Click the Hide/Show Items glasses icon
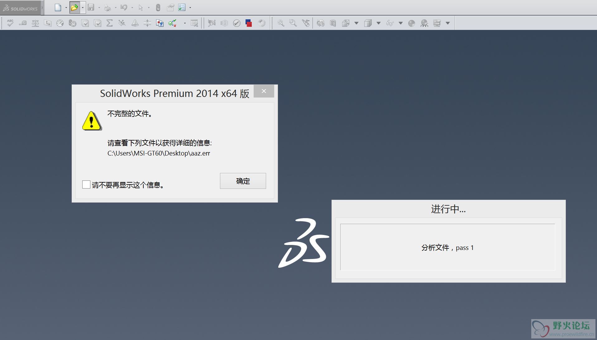The height and width of the screenshot is (340, 597). coord(390,23)
